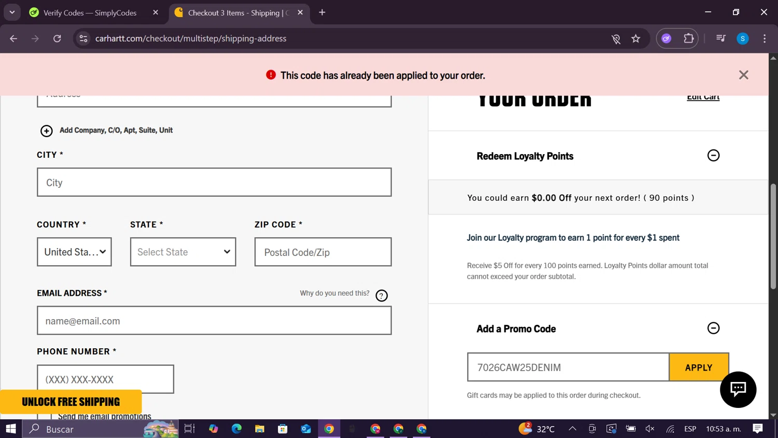Click the Add Company plus icon

[x=47, y=131]
